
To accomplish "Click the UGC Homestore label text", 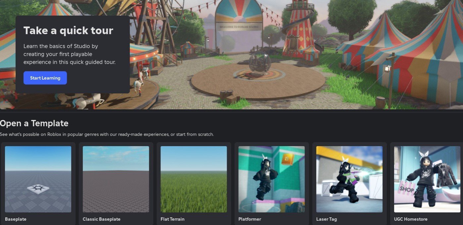I will [411, 219].
